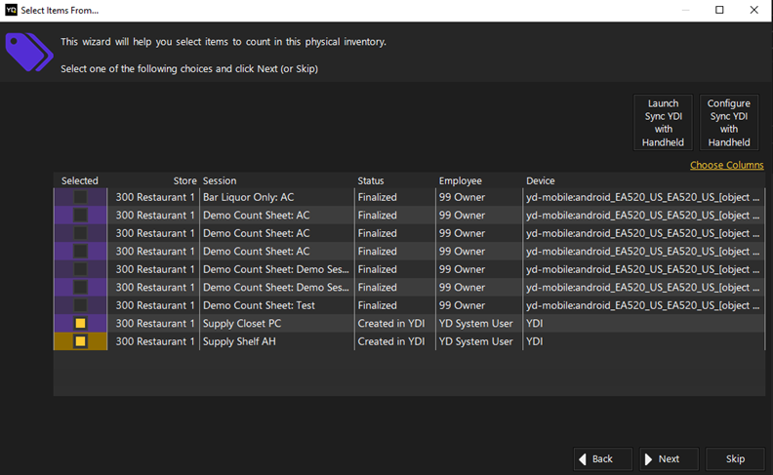773x475 pixels.
Task: Click Launch Sync YDI with Handheld button
Action: click(663, 123)
